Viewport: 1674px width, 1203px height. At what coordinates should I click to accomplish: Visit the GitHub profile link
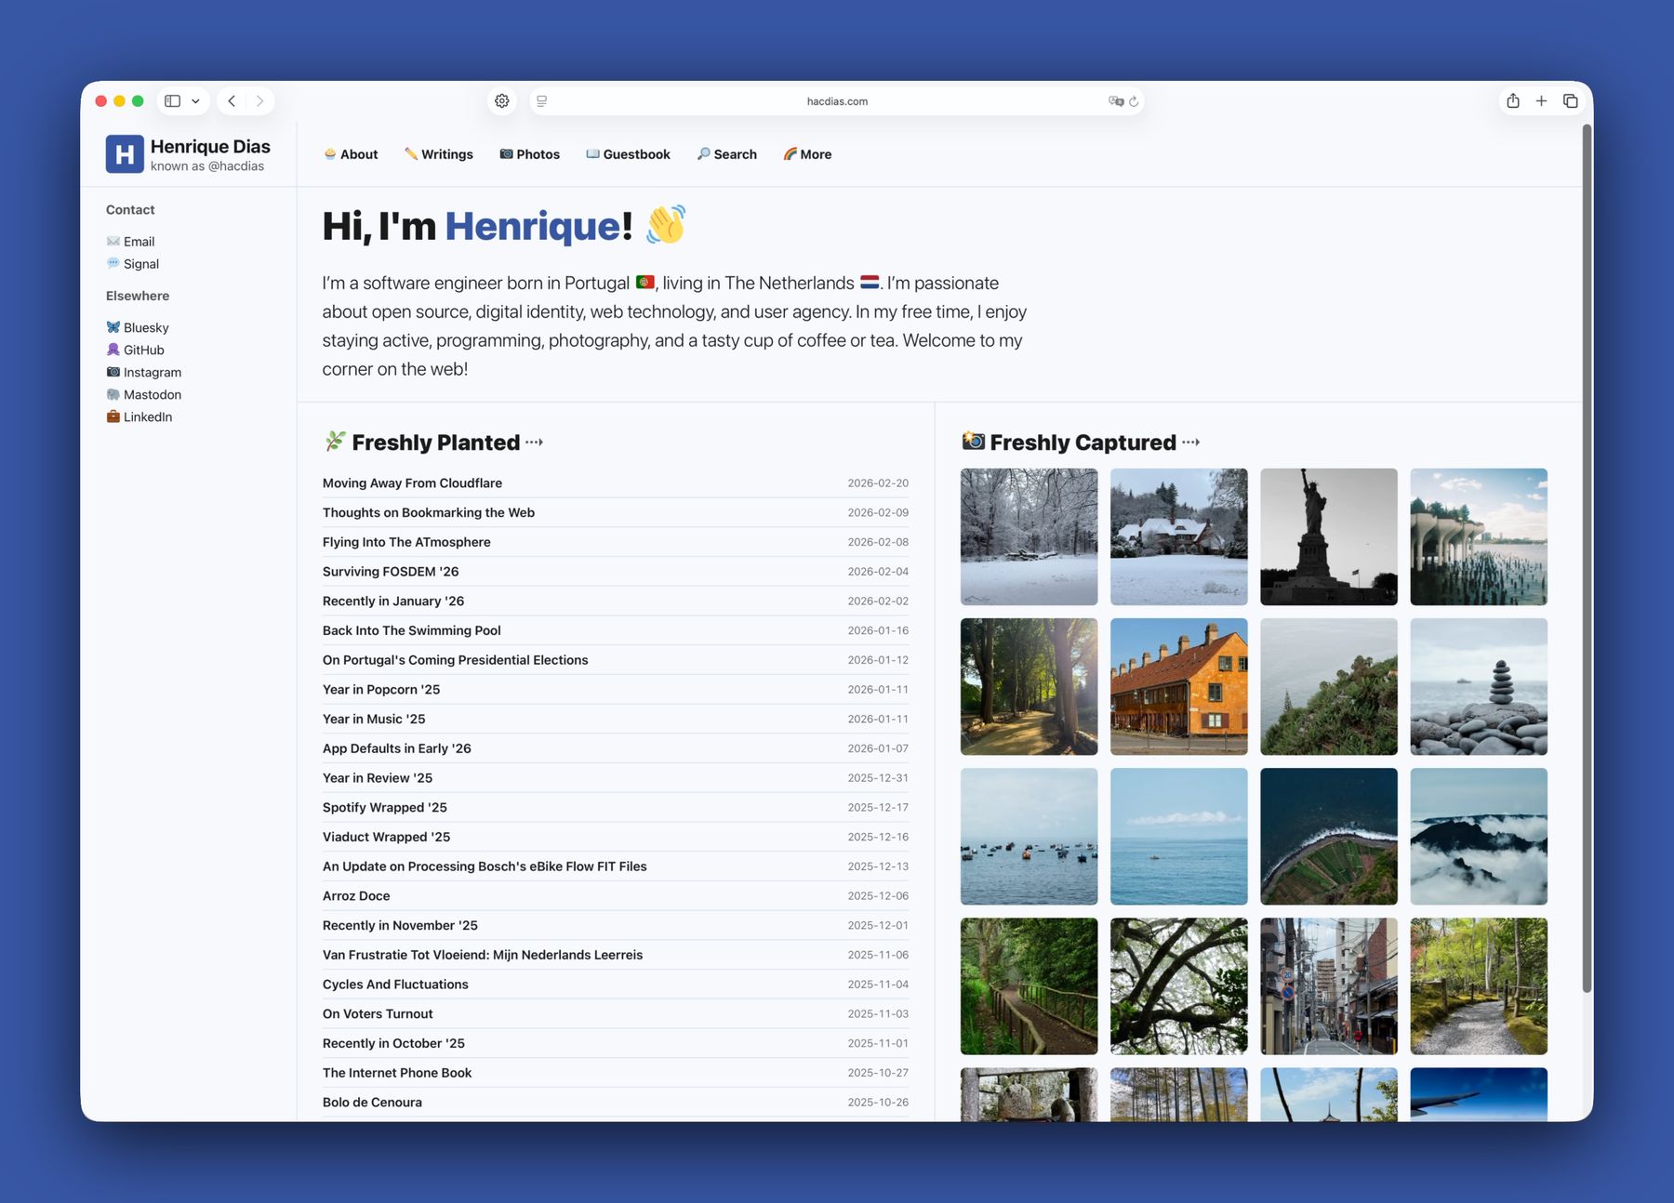(x=143, y=350)
